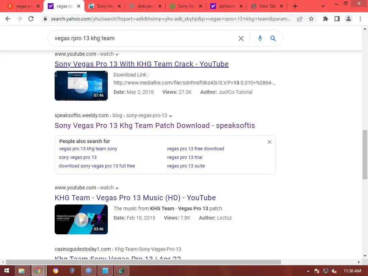Open the network status tray icon
Screen dimensions: 368x276
point(326,271)
